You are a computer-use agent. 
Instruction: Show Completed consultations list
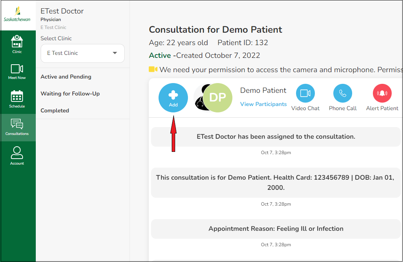[55, 111]
